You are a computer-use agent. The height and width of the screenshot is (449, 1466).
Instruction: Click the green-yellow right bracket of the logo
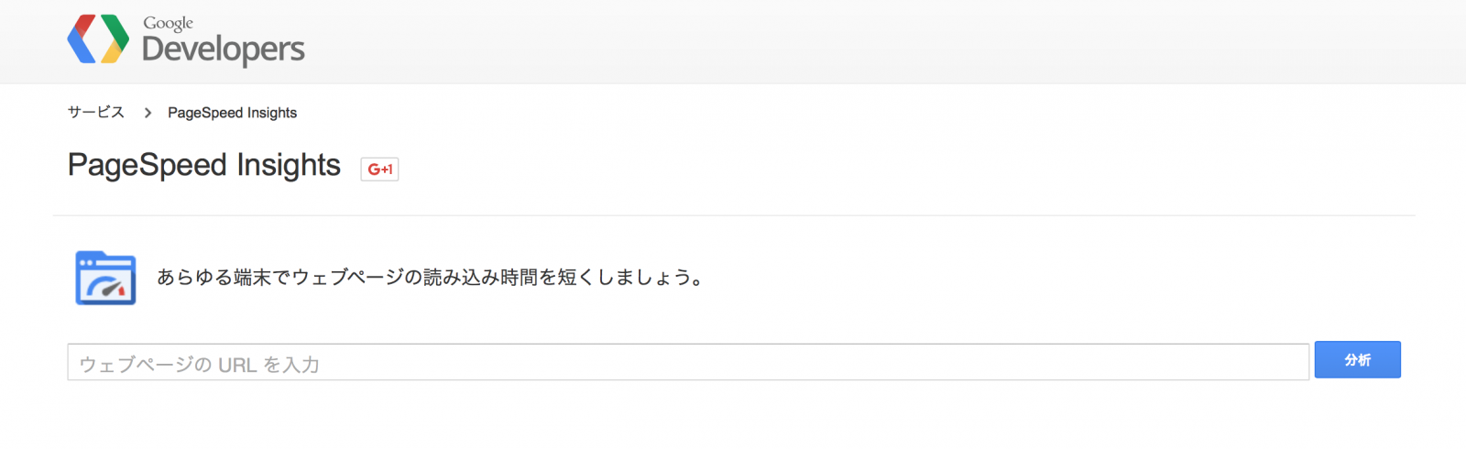tap(115, 39)
